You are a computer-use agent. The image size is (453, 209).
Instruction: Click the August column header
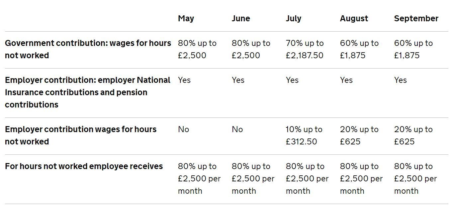[x=354, y=19]
